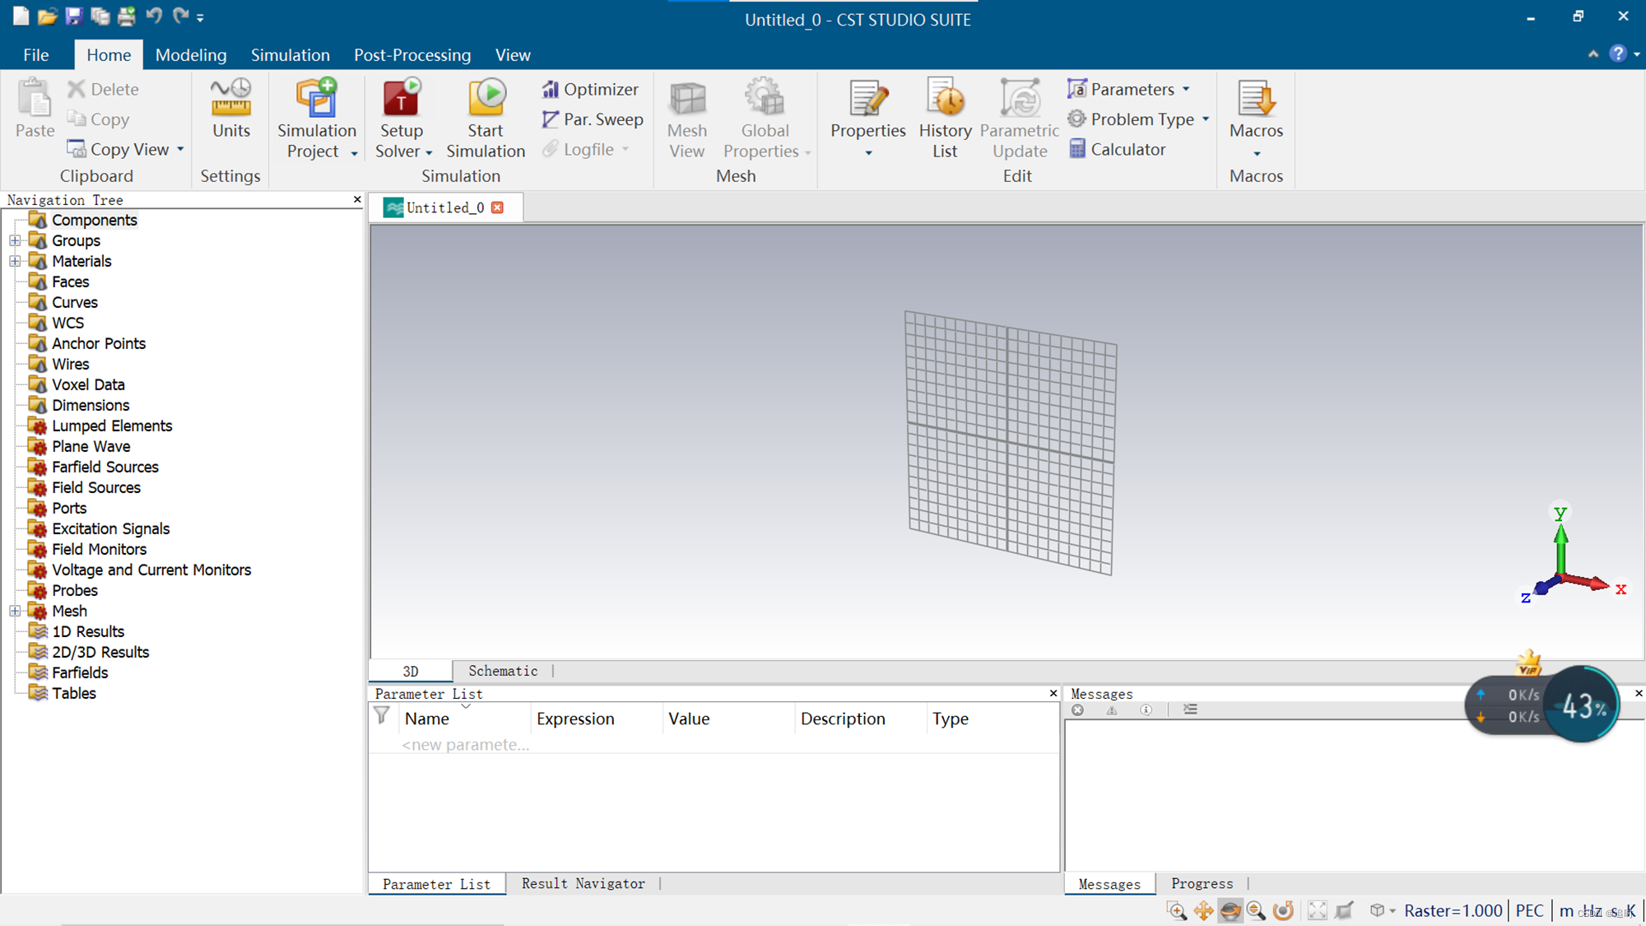This screenshot has width=1646, height=926.
Task: Switch to the Schematic view tab
Action: (x=503, y=671)
